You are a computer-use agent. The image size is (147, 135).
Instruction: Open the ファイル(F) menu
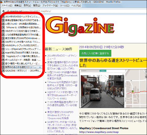coord(7,6)
